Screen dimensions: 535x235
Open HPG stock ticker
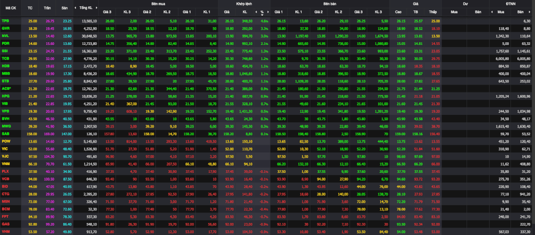tap(5, 96)
